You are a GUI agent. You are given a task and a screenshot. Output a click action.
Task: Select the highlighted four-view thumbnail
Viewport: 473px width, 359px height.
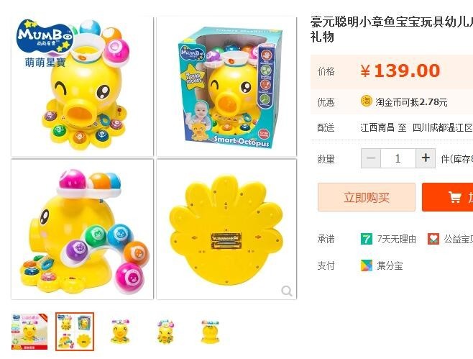(75, 332)
